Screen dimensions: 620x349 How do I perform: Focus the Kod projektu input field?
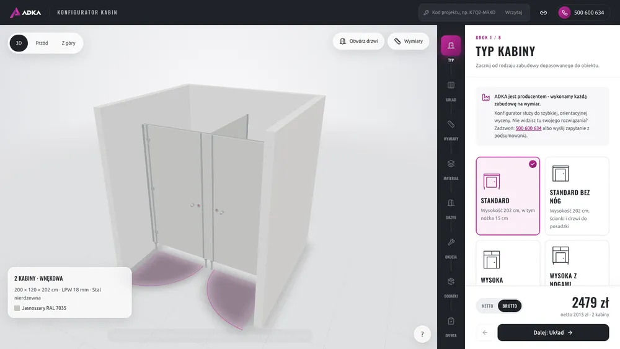point(463,12)
